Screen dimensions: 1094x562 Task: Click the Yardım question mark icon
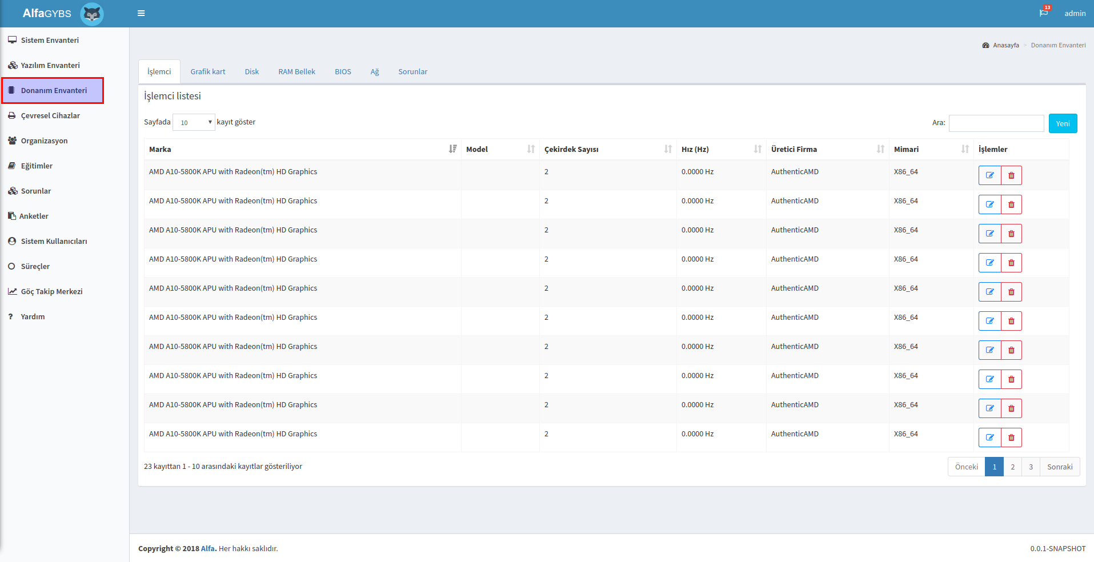coord(10,316)
